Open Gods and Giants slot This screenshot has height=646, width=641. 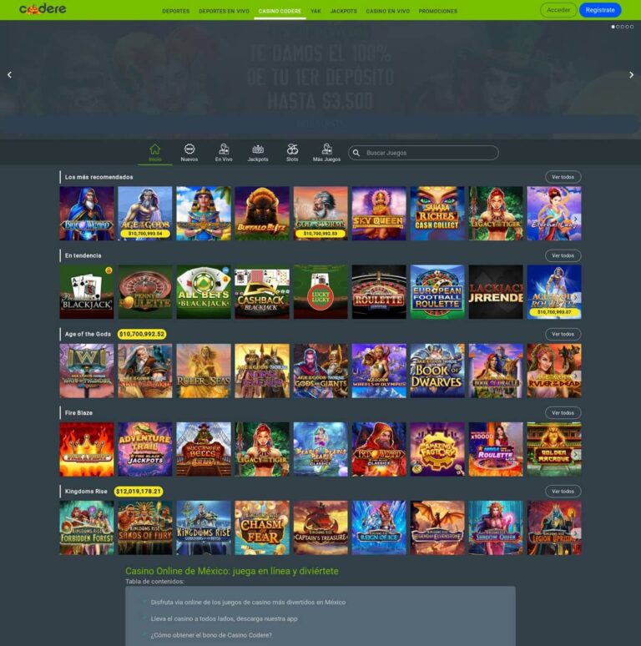tap(320, 371)
